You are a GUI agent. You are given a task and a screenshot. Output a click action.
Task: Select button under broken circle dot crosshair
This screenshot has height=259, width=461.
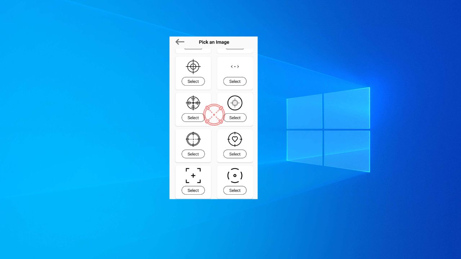235,190
